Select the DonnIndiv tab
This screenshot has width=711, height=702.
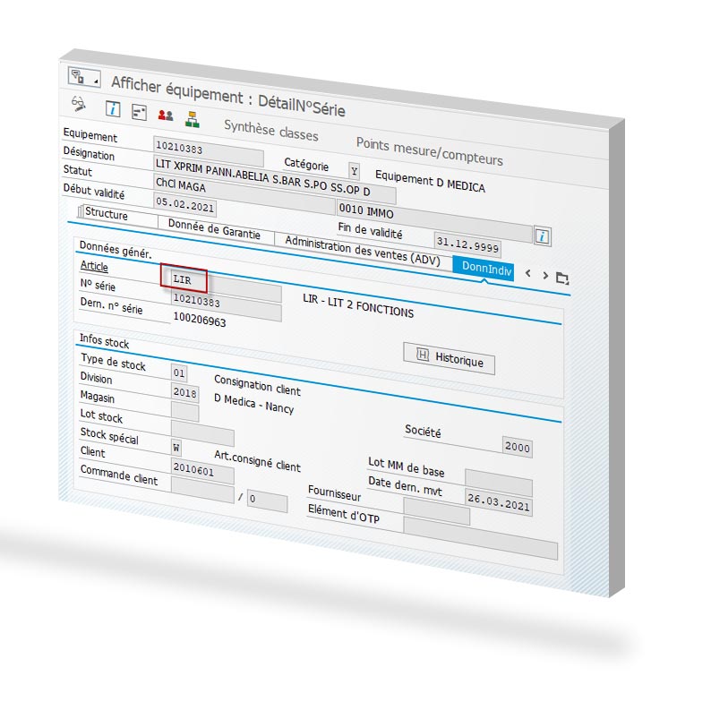click(x=484, y=269)
